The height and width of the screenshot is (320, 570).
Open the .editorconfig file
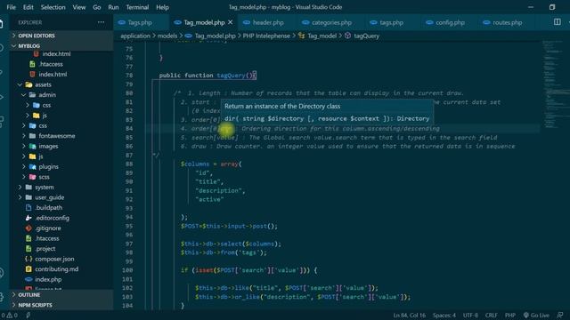[52, 218]
